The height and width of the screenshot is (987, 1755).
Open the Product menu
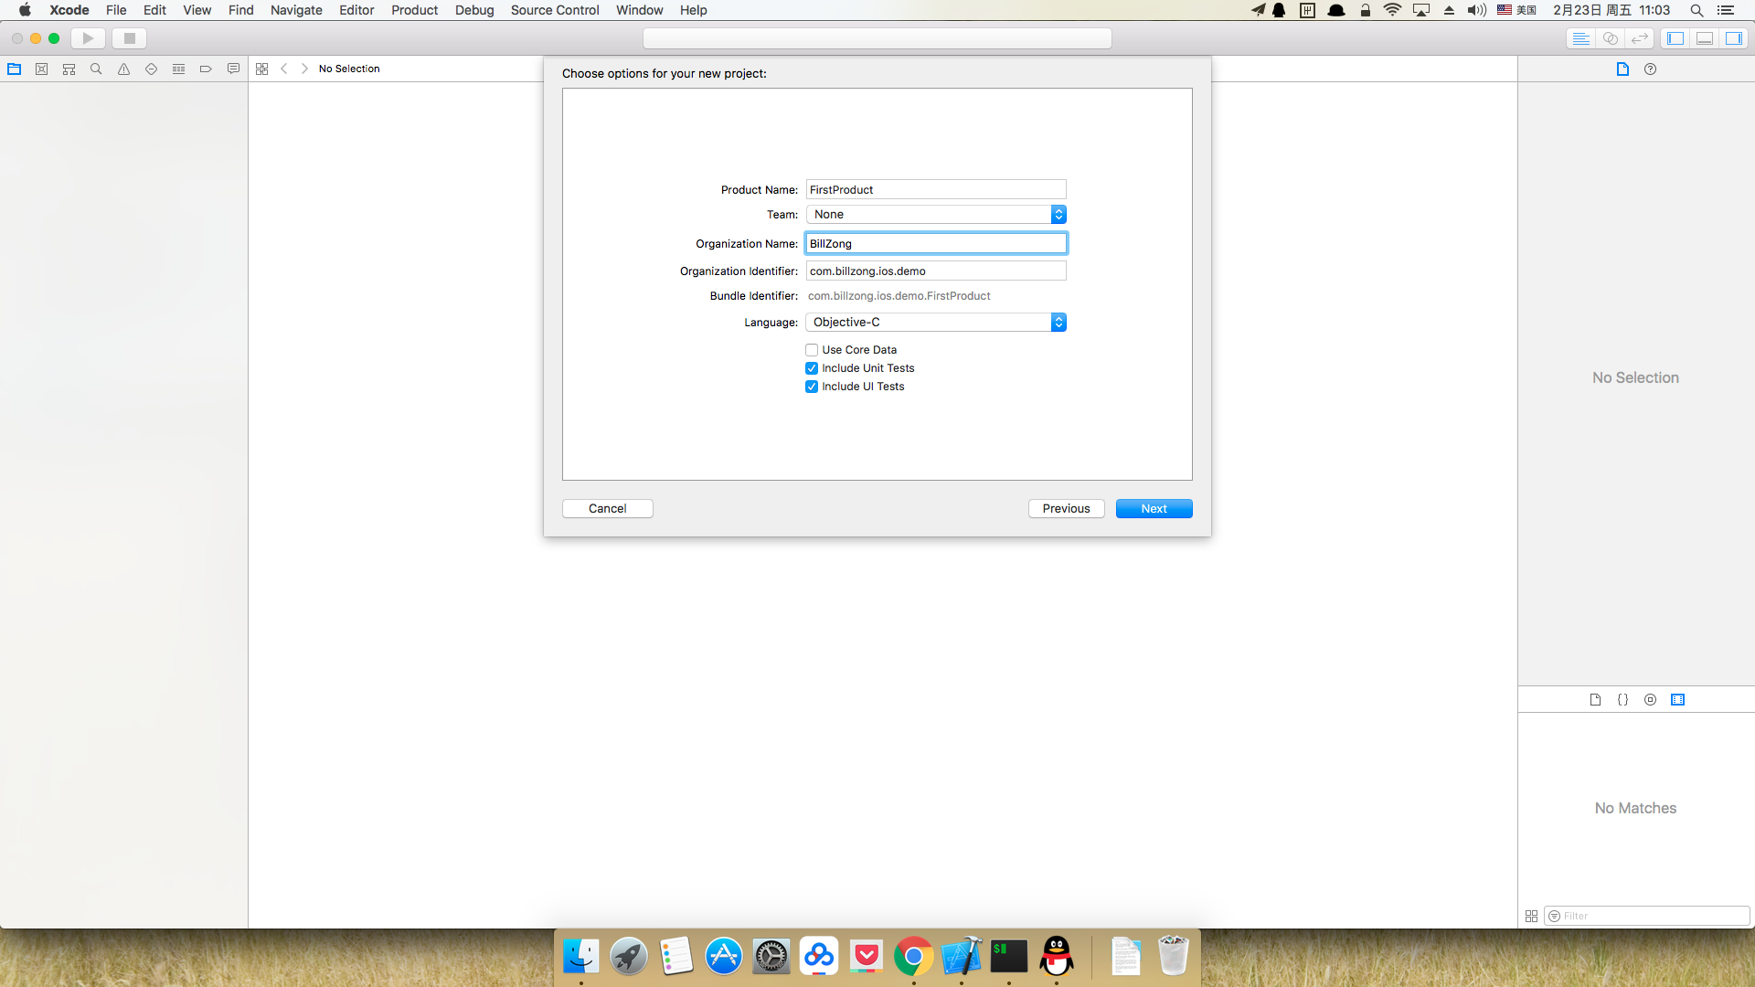414,10
